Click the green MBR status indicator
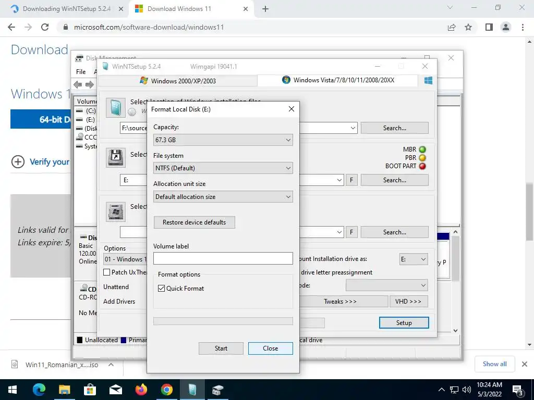 (422, 149)
